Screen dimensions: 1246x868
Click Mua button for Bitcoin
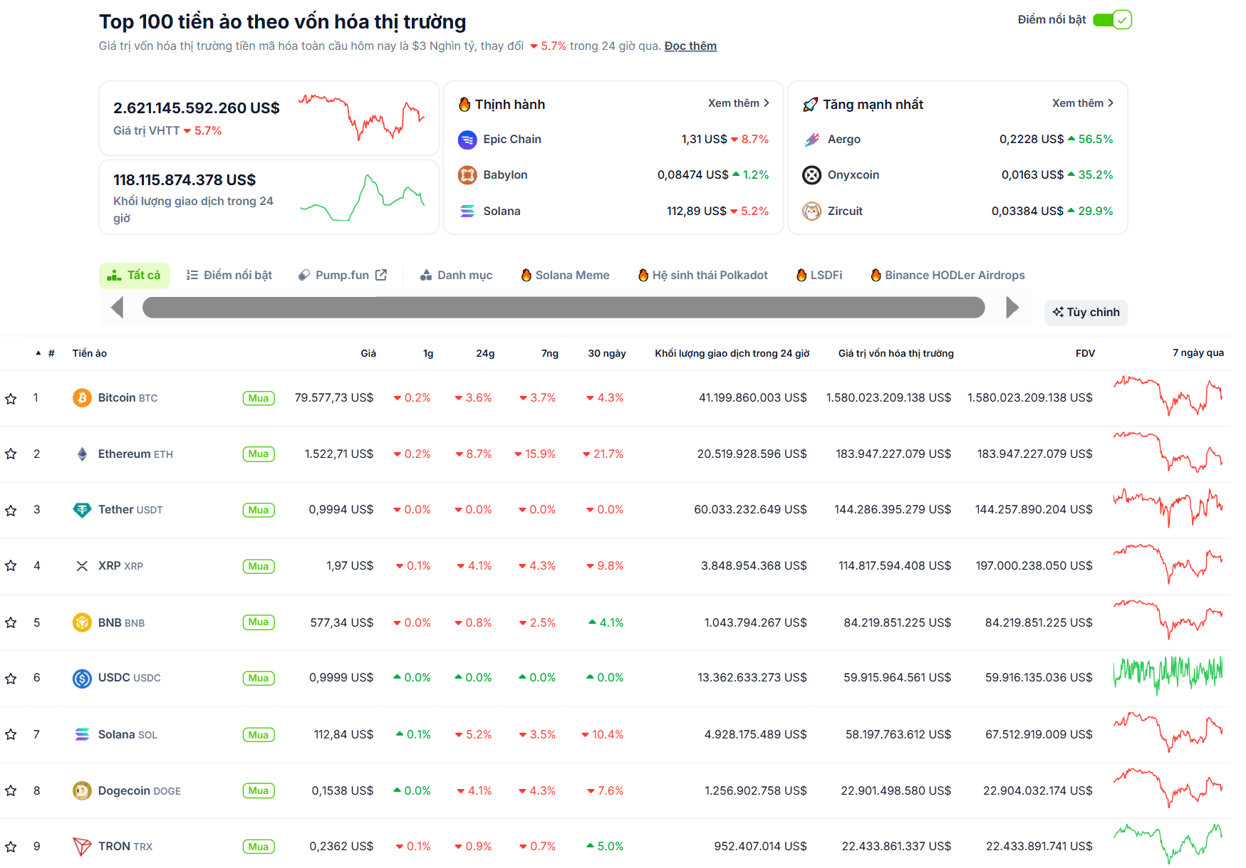(259, 398)
